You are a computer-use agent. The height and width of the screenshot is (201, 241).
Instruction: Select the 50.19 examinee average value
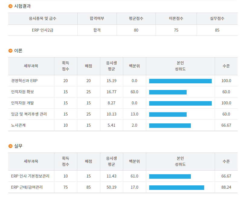[111, 187]
